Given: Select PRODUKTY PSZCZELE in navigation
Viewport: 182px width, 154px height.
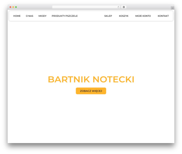Looking at the screenshot, I should tap(65, 16).
